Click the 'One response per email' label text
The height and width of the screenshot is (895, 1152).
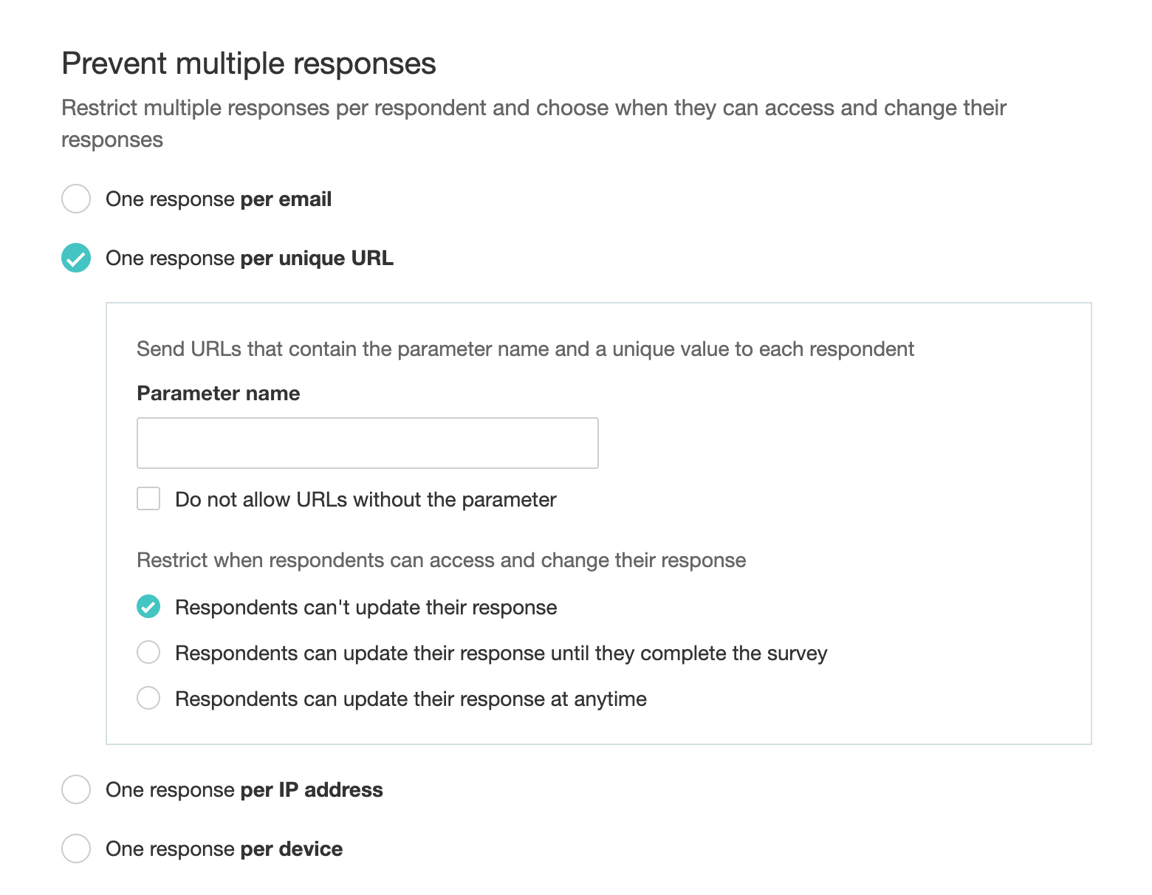[219, 199]
